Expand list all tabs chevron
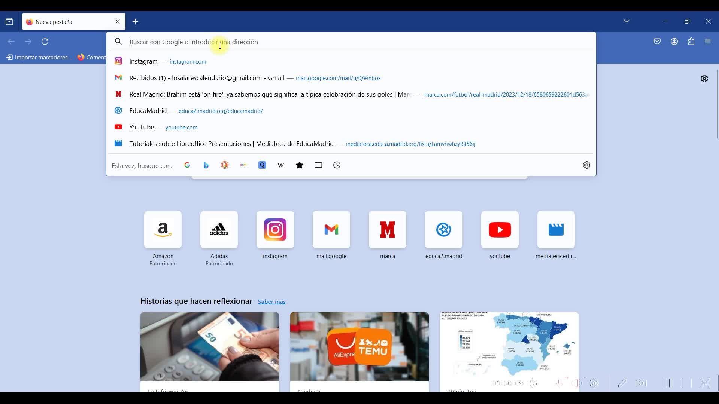Image resolution: width=719 pixels, height=404 pixels. coord(627,21)
